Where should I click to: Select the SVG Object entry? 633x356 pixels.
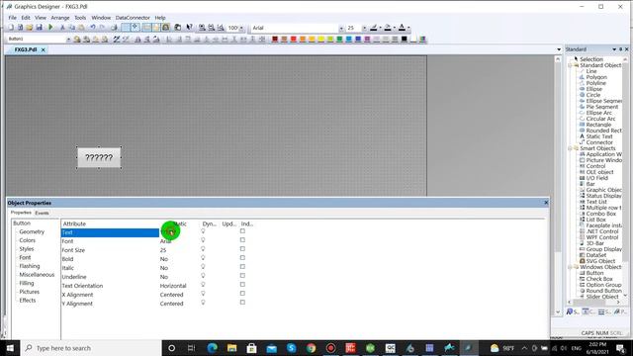click(600, 261)
